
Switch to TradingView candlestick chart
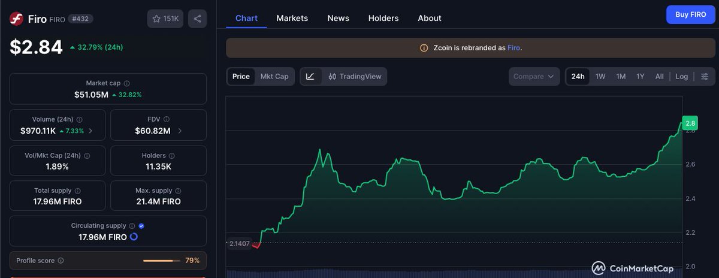(355, 76)
